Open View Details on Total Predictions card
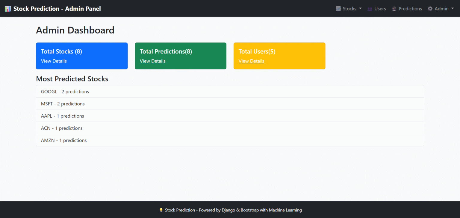Viewport: 460px width, 218px height. click(153, 61)
